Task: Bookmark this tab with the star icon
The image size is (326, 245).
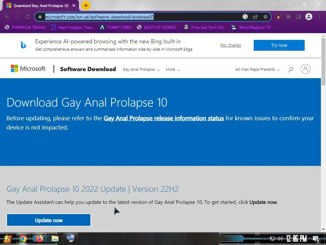Action: click(265, 17)
